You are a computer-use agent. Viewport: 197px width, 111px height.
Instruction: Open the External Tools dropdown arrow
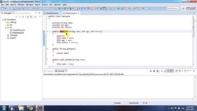tap(73, 8)
